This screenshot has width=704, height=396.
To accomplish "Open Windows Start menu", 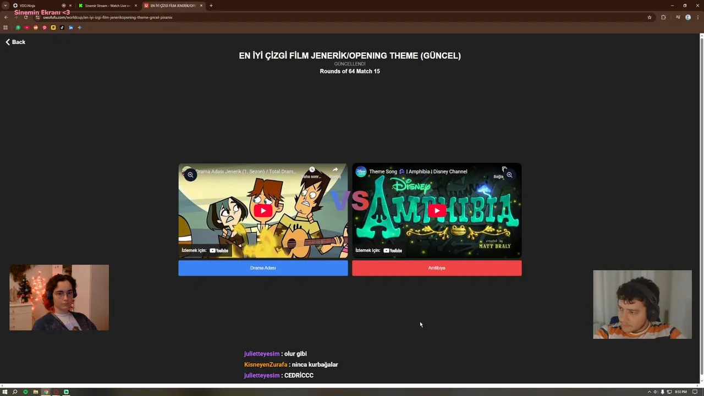I will [5, 392].
